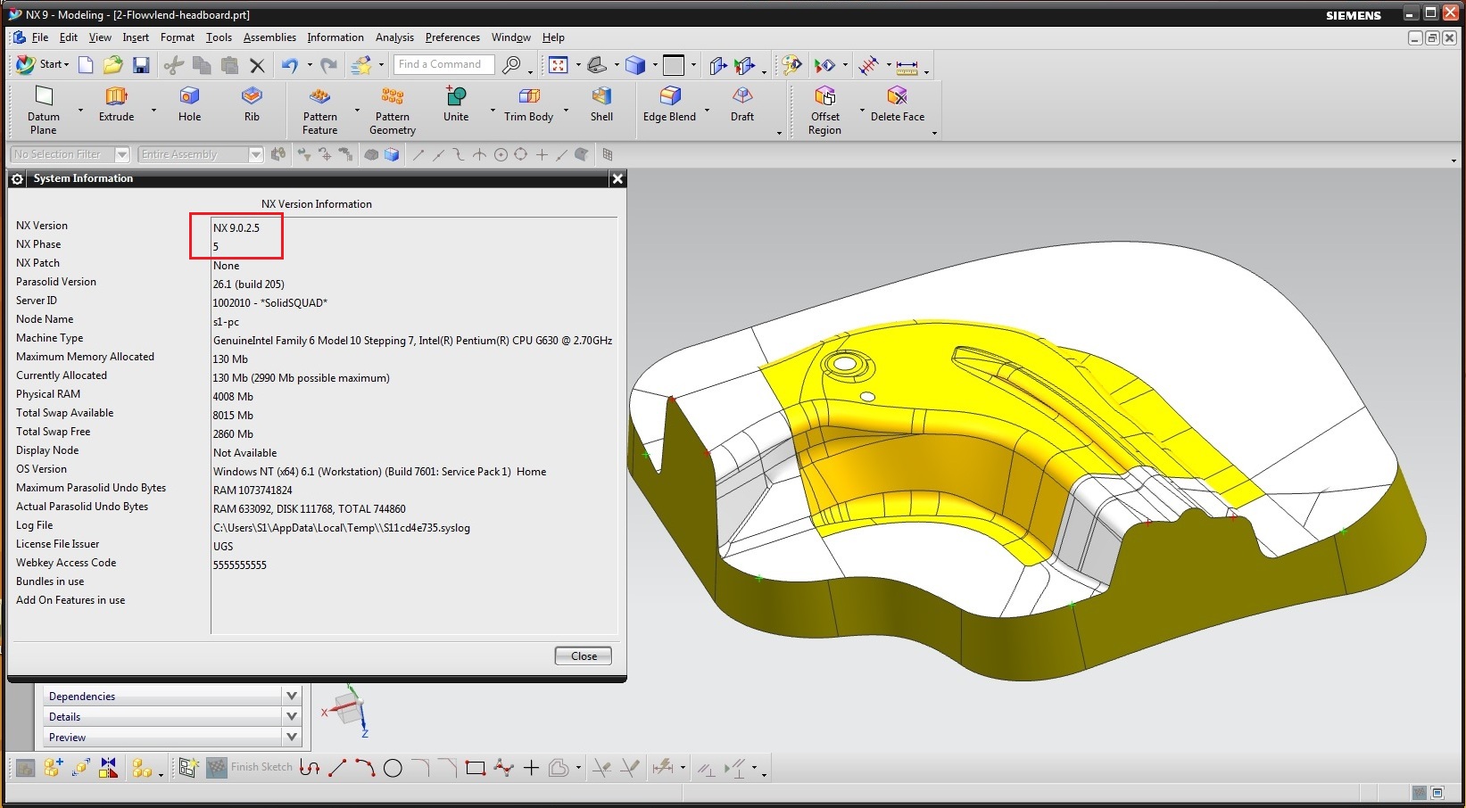Open the File menu
This screenshot has width=1466, height=808.
(40, 37)
